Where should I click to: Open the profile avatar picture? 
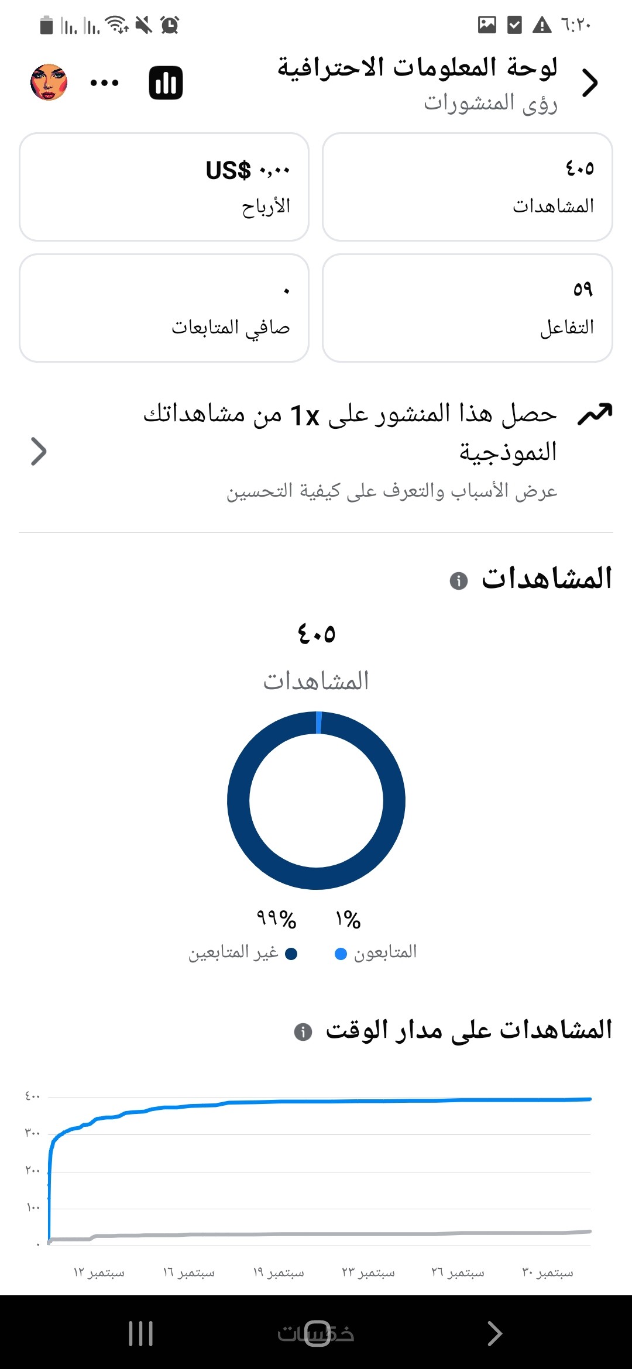(x=49, y=82)
